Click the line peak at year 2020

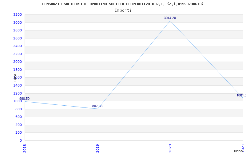point(170,21)
